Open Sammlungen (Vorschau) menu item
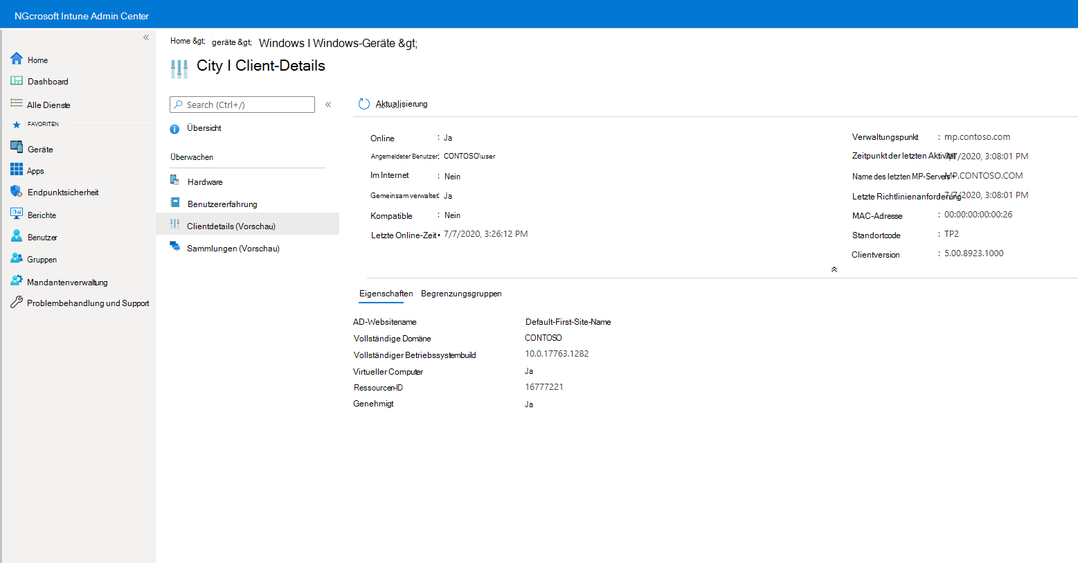This screenshot has width=1078, height=563. [x=233, y=249]
